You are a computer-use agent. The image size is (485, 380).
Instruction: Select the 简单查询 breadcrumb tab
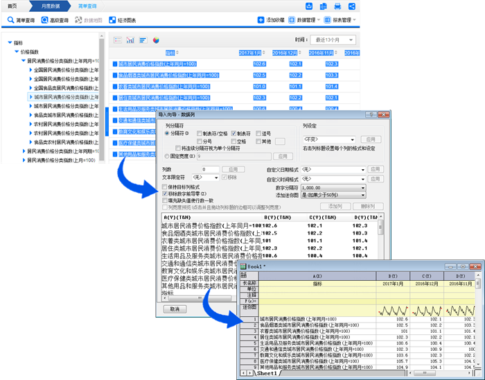point(87,6)
